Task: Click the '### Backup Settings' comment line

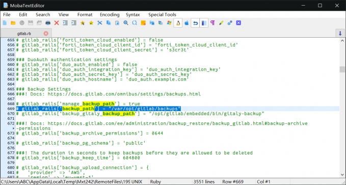Action: tap(43, 89)
